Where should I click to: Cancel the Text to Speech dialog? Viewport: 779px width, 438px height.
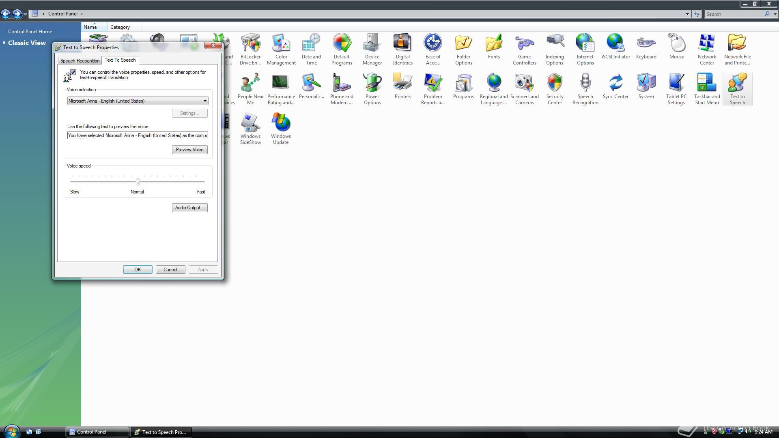(170, 270)
